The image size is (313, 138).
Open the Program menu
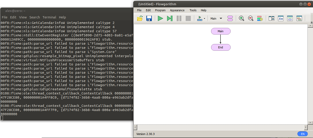[x=160, y=10]
